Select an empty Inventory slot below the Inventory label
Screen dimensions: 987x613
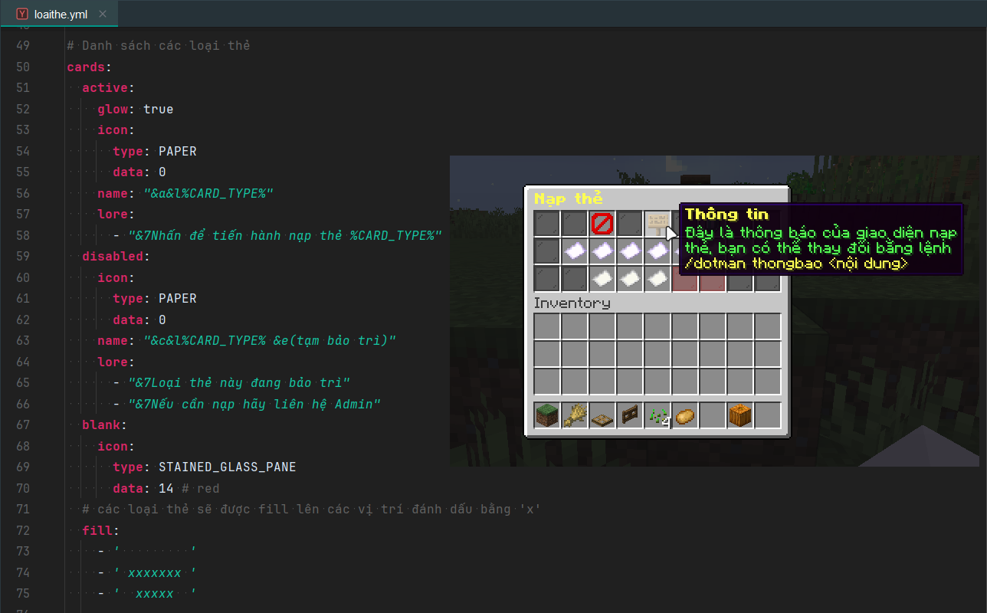click(548, 327)
